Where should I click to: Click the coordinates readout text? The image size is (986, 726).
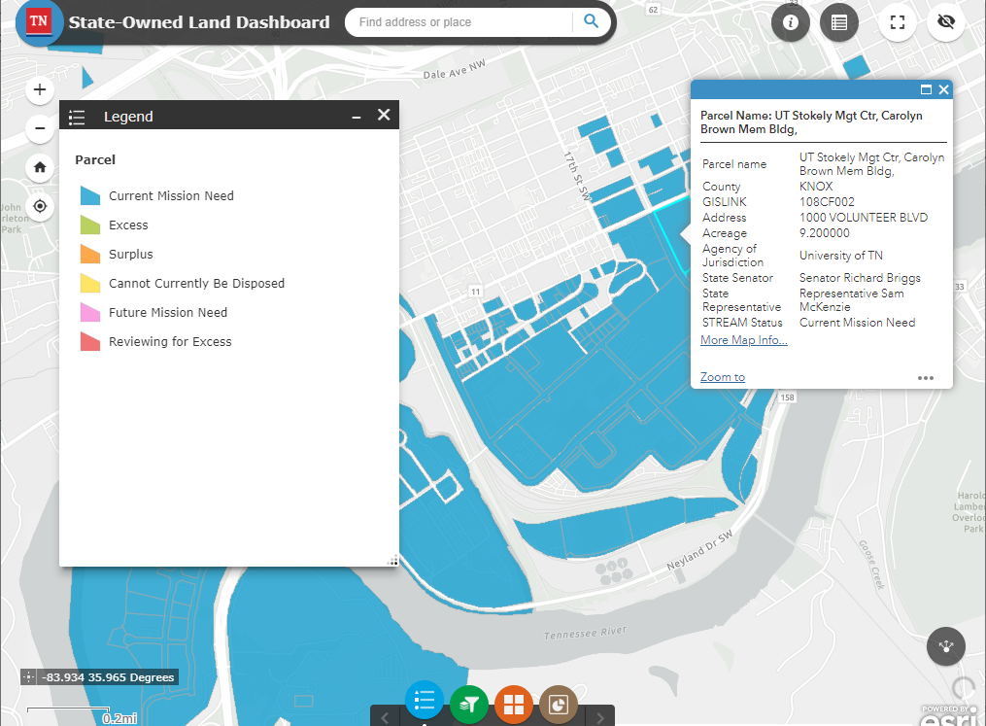[x=108, y=677]
